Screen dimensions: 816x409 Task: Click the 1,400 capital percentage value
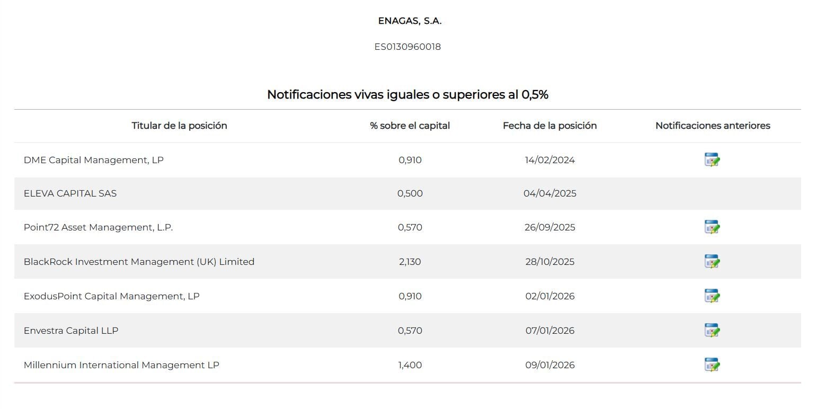point(410,365)
